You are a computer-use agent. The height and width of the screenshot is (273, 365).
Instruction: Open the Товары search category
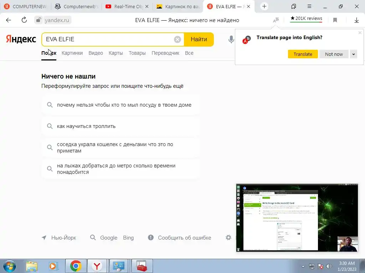(x=137, y=53)
